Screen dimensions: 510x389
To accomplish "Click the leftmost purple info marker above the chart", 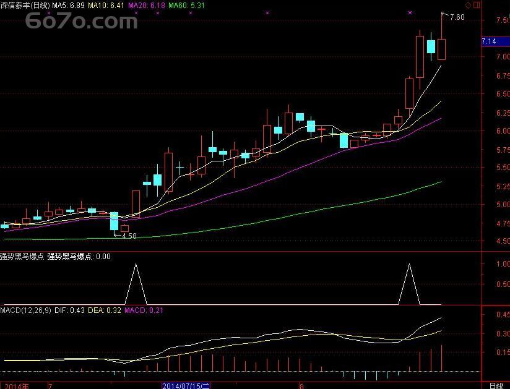I will pyautogui.click(x=49, y=13).
